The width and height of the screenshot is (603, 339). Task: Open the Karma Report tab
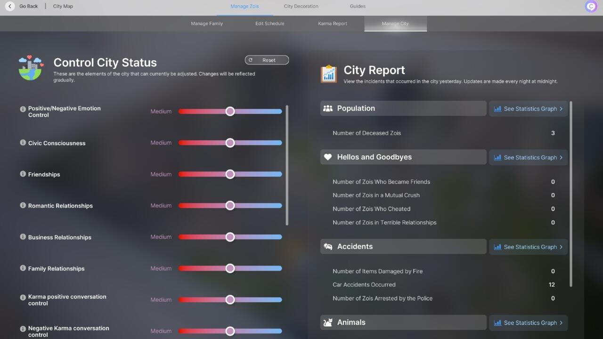coord(332,24)
